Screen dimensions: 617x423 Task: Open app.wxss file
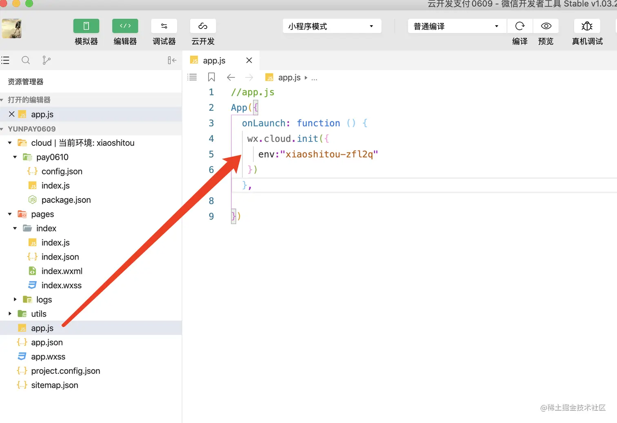(x=48, y=357)
